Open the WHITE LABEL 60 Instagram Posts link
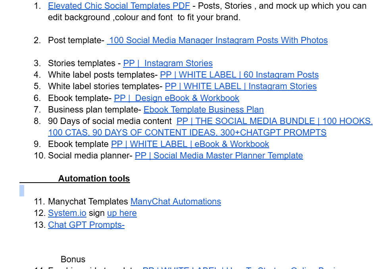The height and width of the screenshot is (269, 373). pos(239,75)
